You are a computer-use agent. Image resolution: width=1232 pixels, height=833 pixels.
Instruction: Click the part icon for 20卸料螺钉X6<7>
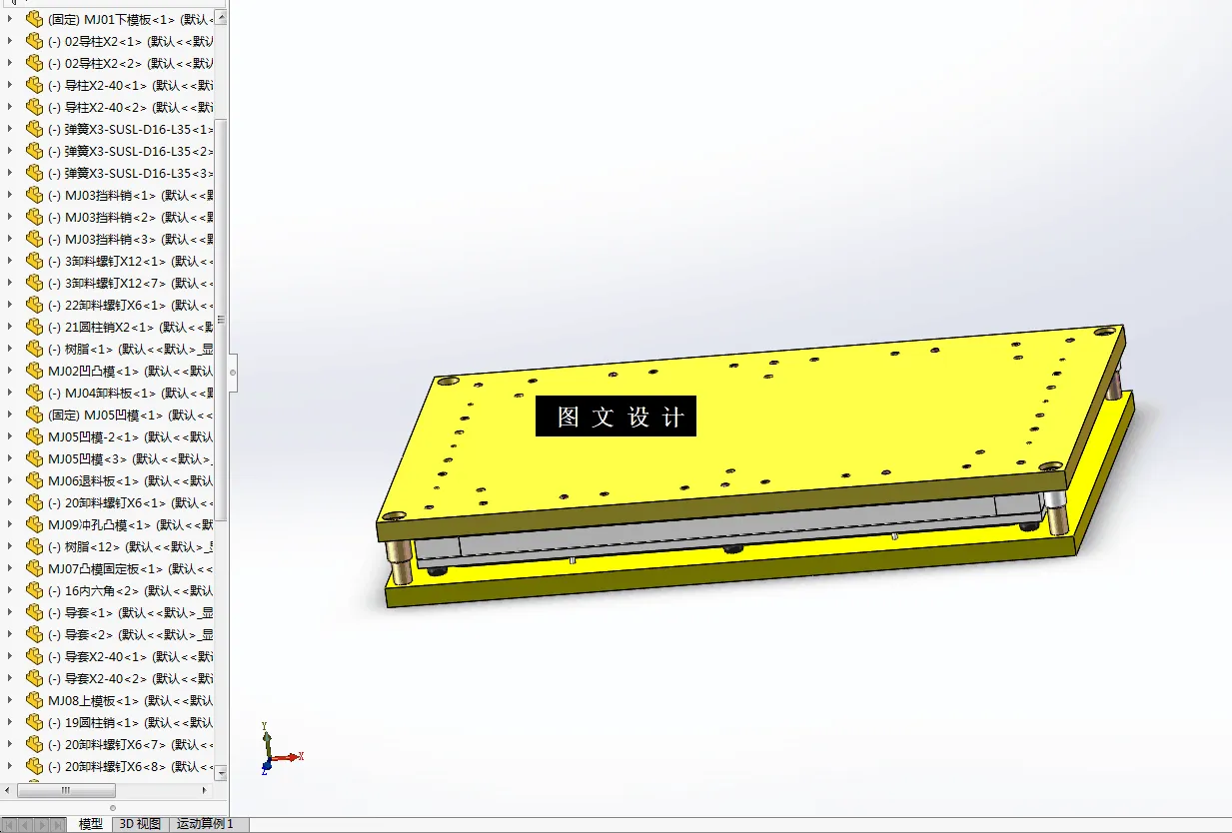(35, 744)
